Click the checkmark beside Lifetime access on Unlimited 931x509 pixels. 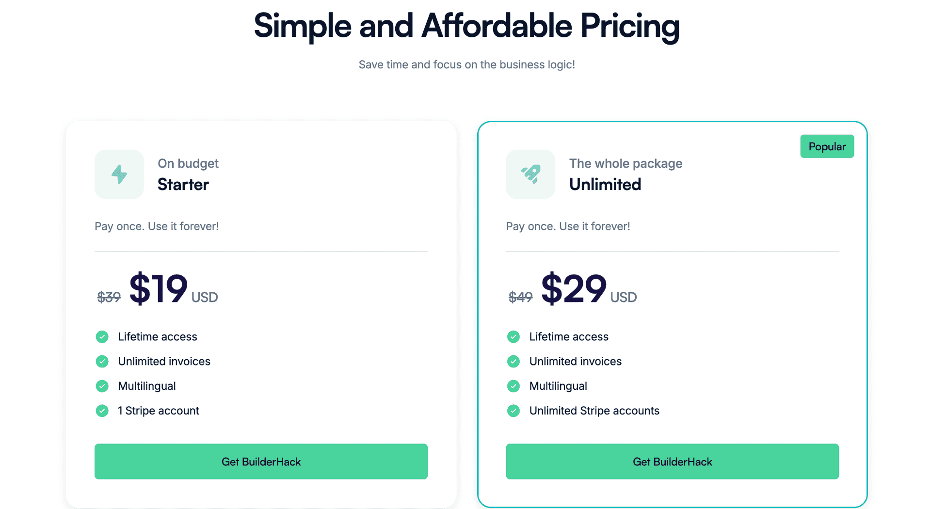click(513, 336)
